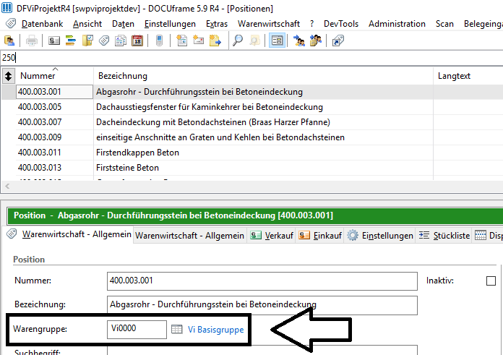Screen dimensions: 503x355
Task: Click the note to people forward icon
Action: [x=316, y=40]
